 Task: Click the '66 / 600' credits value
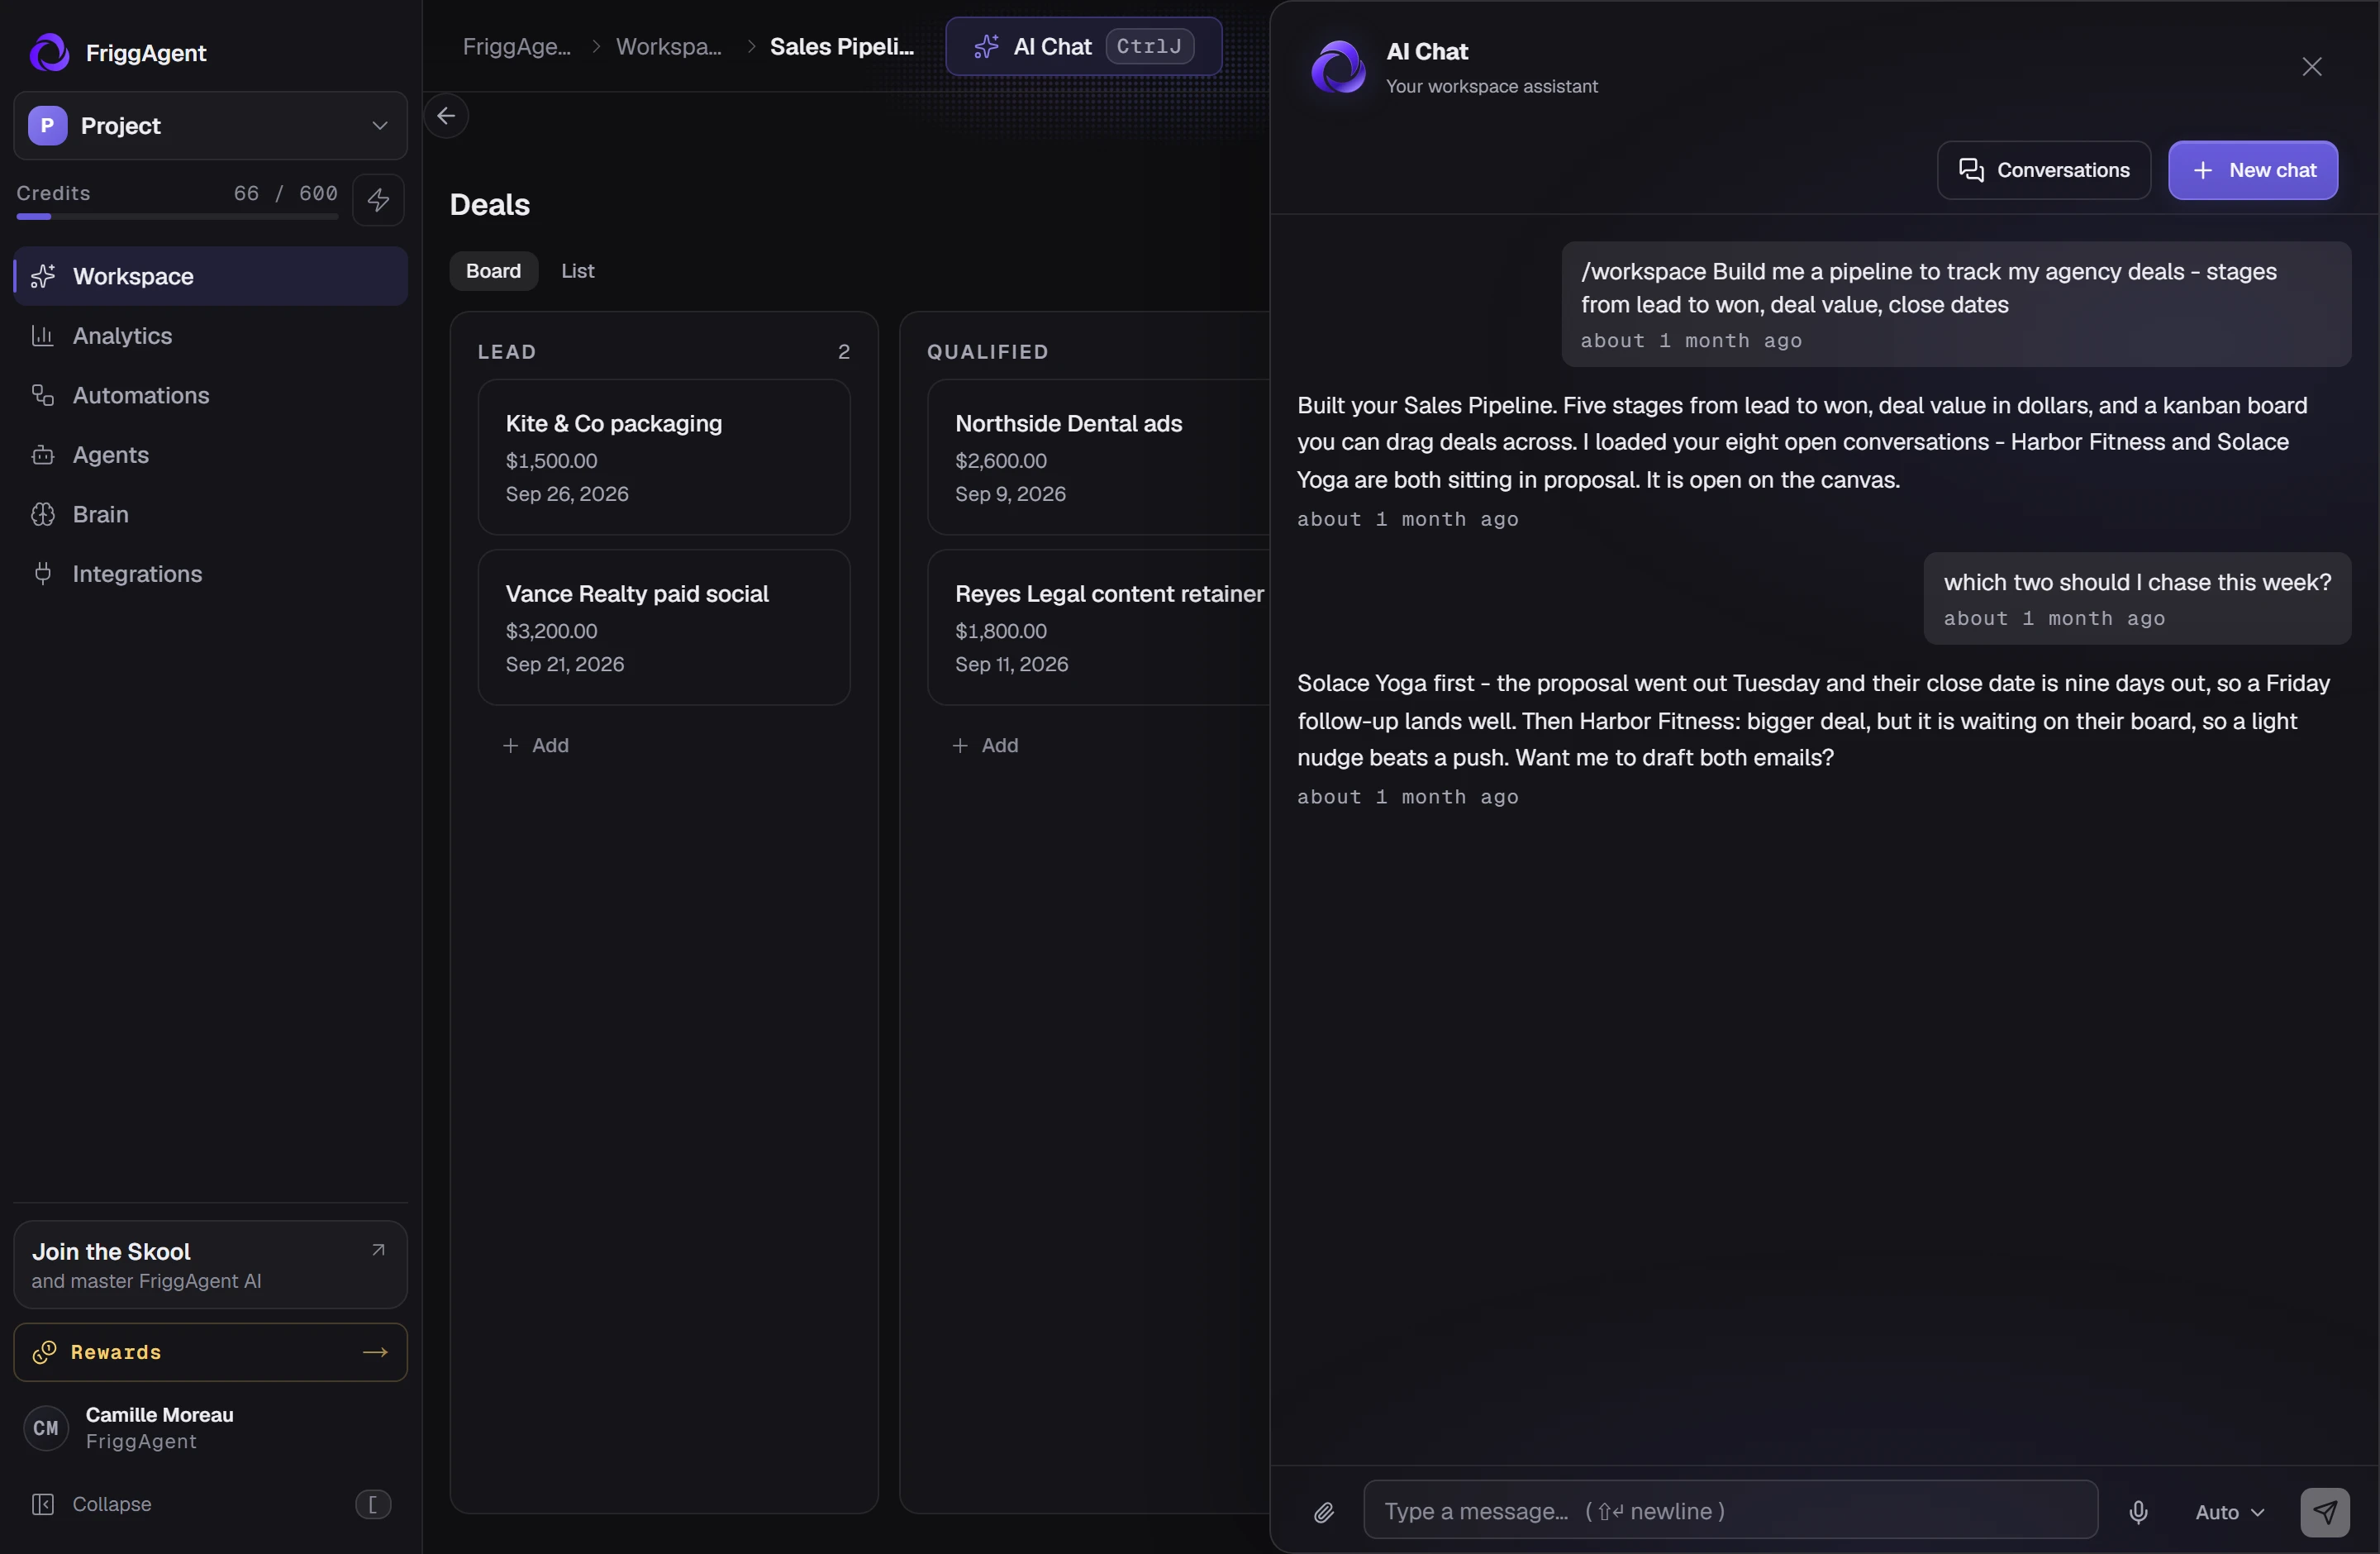(x=285, y=193)
